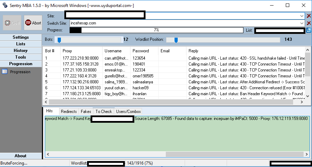Click the 7% progress bar

coord(156,30)
